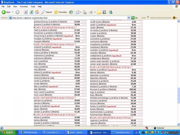Open the Mail icon dropdown arrow
This screenshot has height=135, width=180.
coord(81,12)
